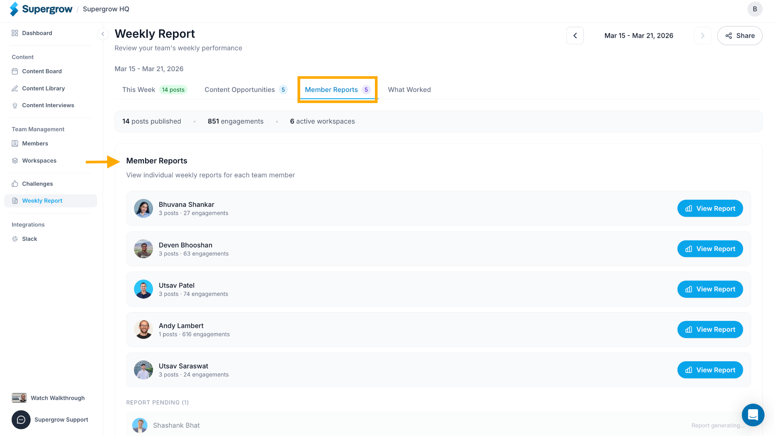The image size is (774, 436).
Task: Click Bhuvana Shankar's profile photo
Action: pyautogui.click(x=144, y=208)
